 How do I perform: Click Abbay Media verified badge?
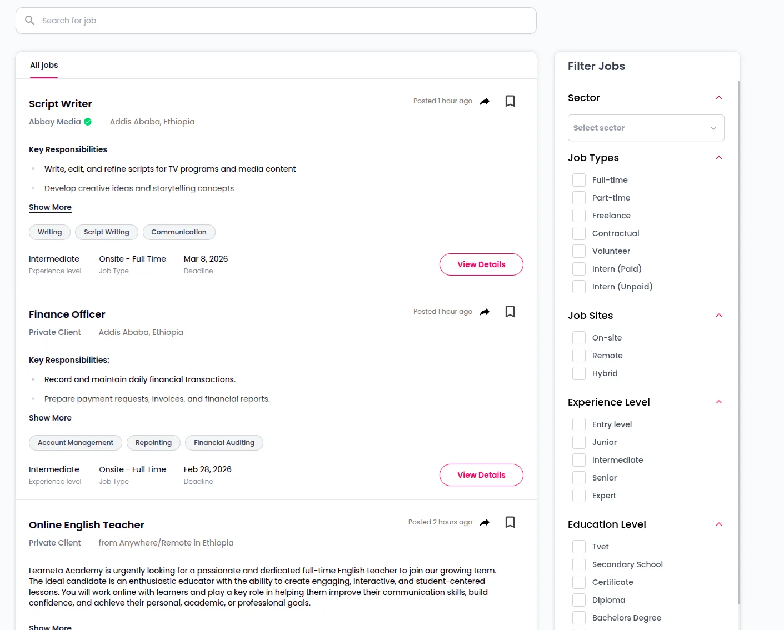[x=88, y=122]
